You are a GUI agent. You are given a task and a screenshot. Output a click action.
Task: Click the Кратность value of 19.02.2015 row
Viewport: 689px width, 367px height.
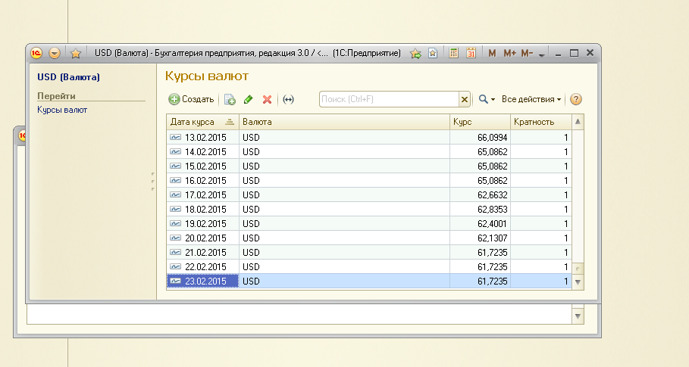(x=566, y=224)
